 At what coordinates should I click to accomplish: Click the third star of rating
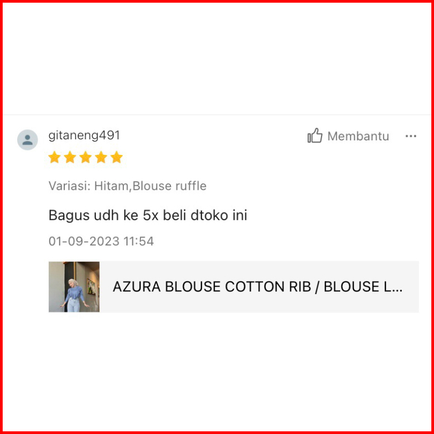(86, 157)
